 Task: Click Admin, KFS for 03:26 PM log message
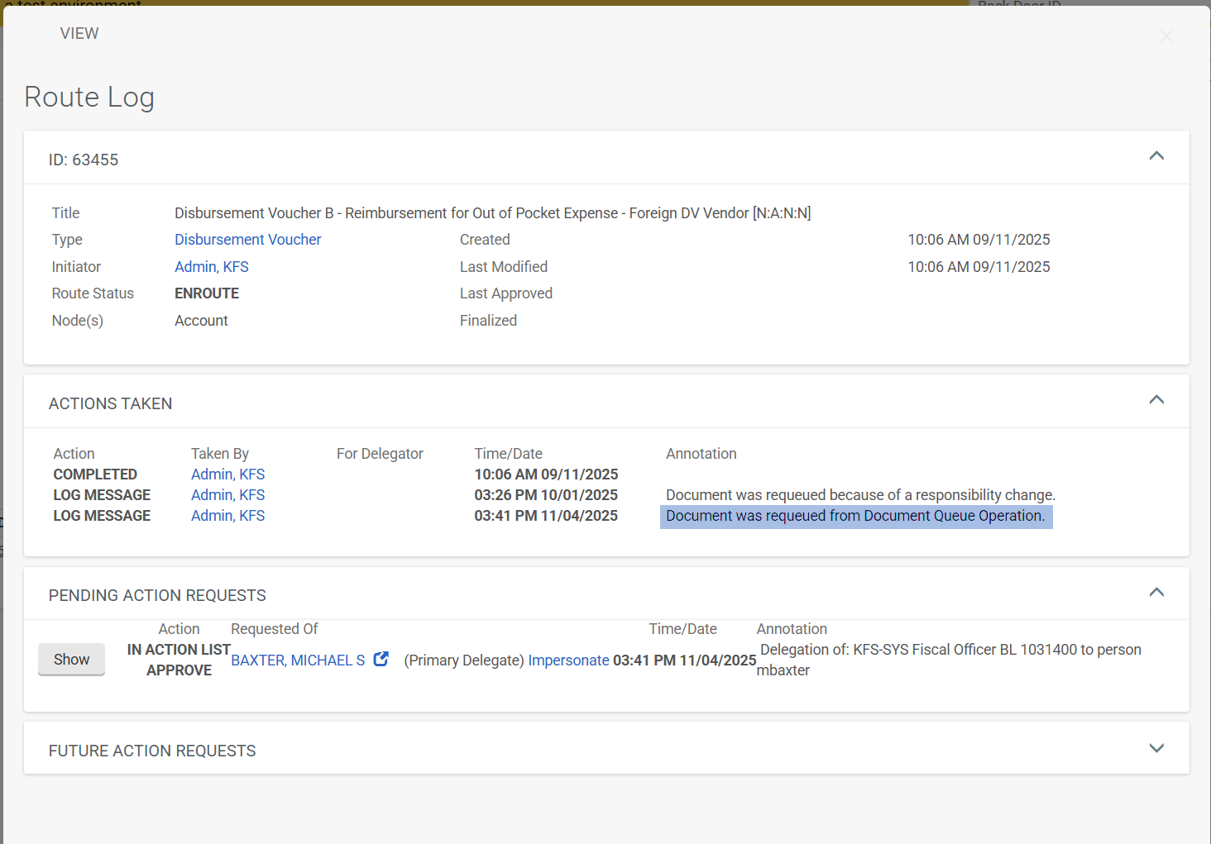point(227,495)
